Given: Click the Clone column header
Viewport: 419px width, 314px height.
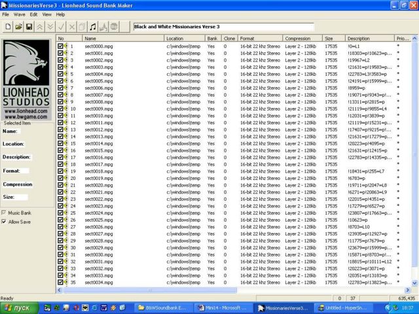Looking at the screenshot, I should coord(230,39).
